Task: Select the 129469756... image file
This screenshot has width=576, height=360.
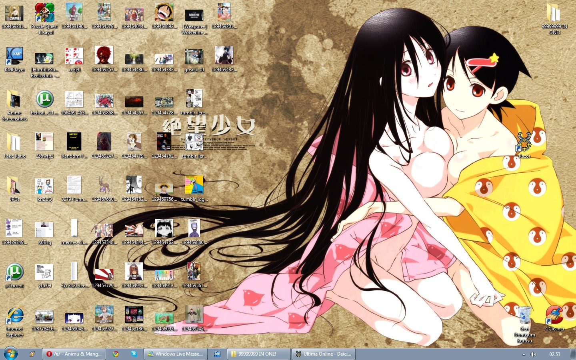Action: (x=164, y=188)
